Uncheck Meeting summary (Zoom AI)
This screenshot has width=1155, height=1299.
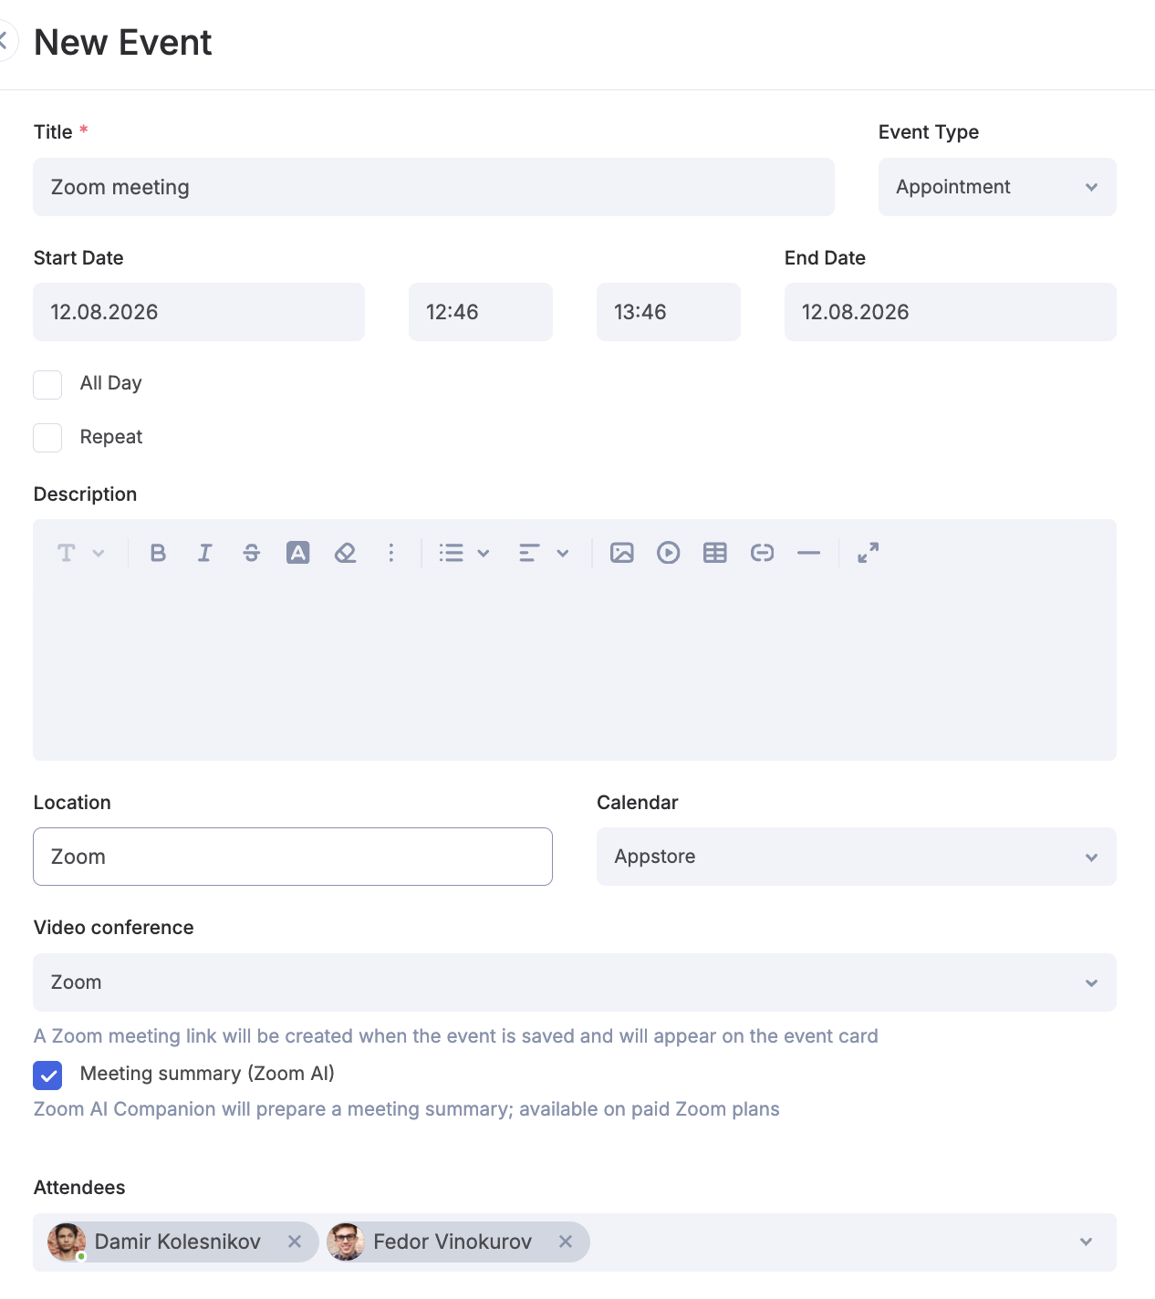47,1076
